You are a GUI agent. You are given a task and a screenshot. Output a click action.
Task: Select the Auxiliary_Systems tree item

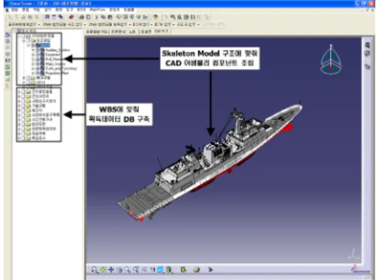point(58,51)
